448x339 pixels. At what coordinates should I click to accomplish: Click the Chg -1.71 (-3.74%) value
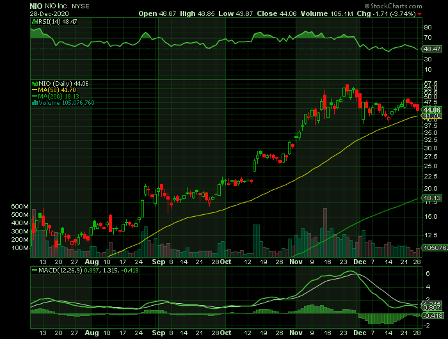coord(387,13)
